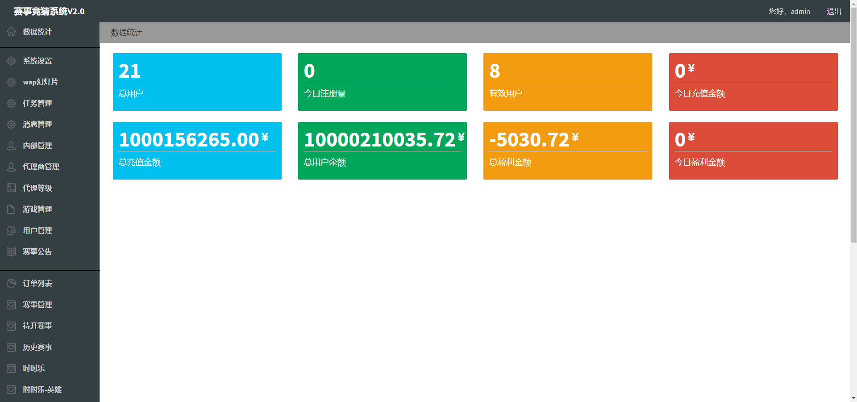Click the open-book icon beside 赛事公告
This screenshot has height=402, width=857.
(x=11, y=251)
